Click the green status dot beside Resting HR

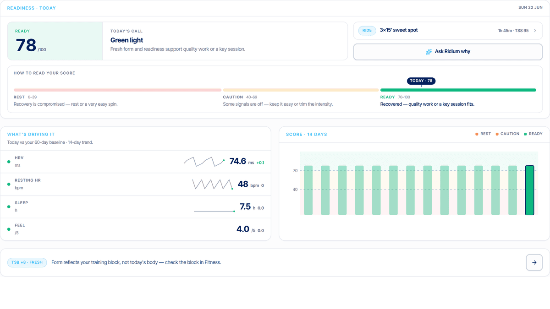9,184
